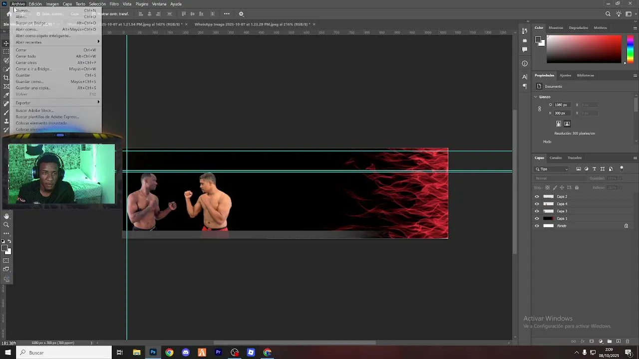This screenshot has width=639, height=359.
Task: Click the add layer mask icon
Action: [592, 342]
